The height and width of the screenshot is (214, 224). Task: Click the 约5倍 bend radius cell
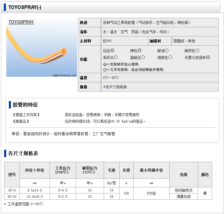tap(151, 193)
